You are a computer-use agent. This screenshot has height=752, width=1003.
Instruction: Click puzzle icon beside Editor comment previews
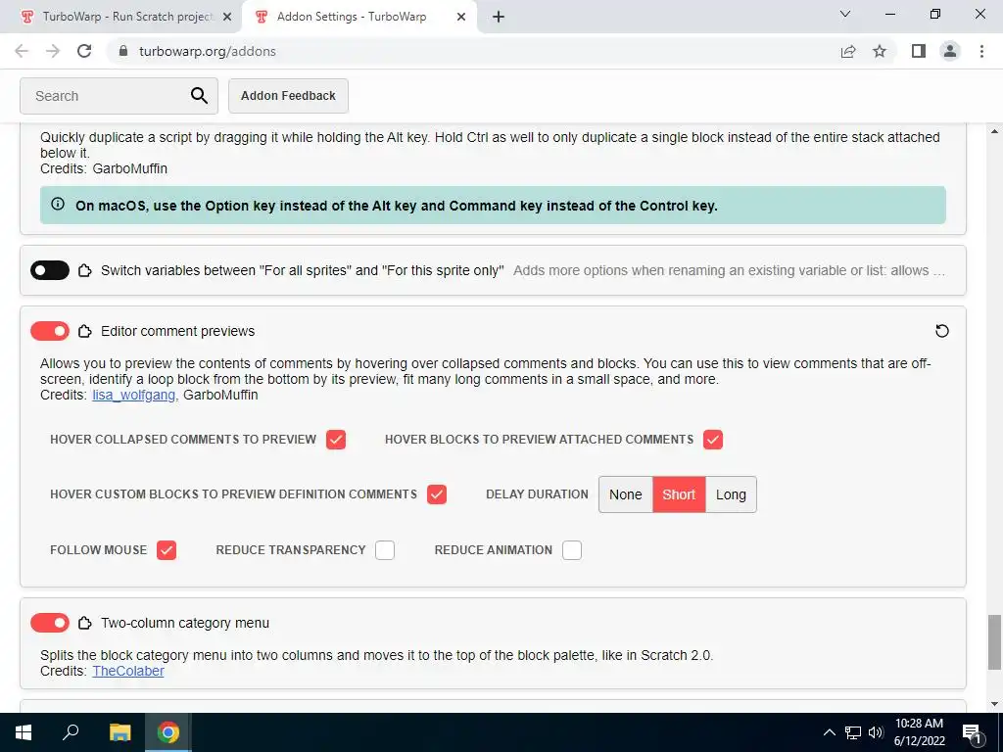pyautogui.click(x=84, y=331)
